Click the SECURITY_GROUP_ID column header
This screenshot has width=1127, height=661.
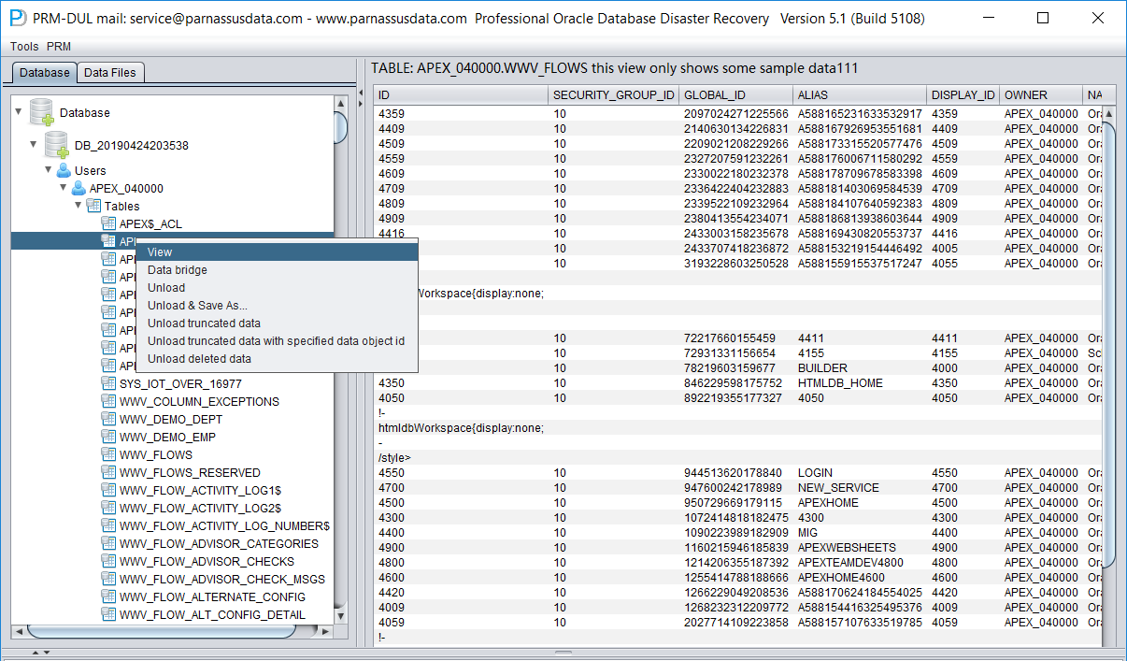point(613,95)
